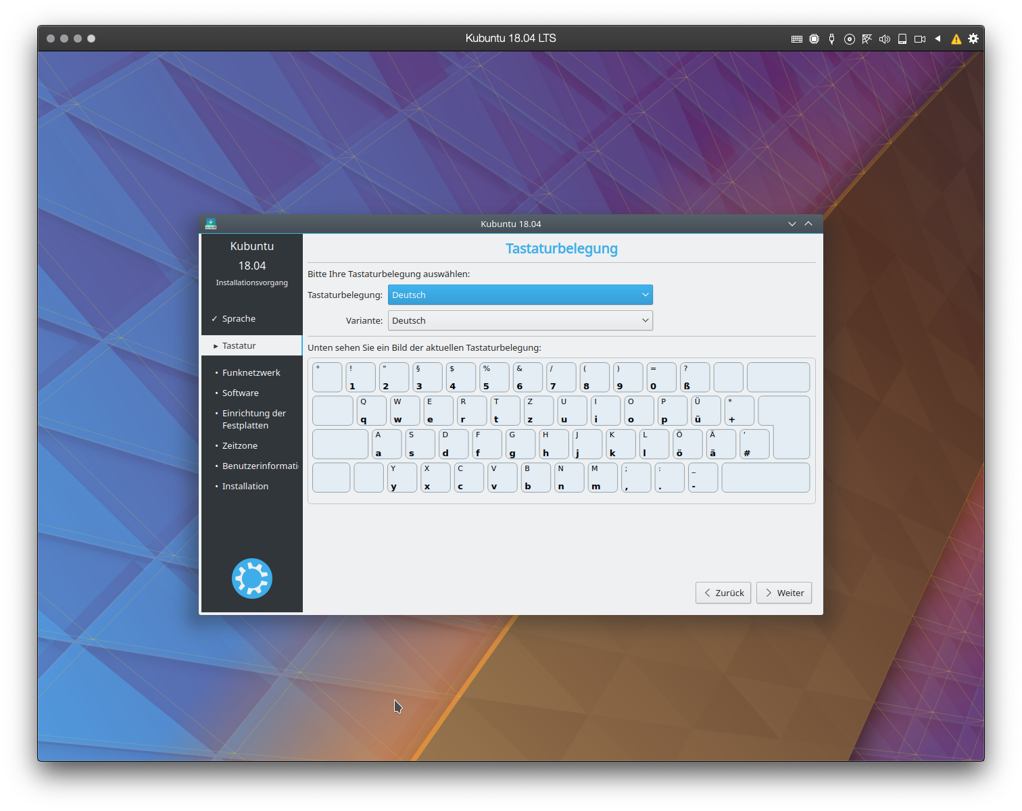
Task: Click the hard disk drive icon
Action: [x=902, y=39]
